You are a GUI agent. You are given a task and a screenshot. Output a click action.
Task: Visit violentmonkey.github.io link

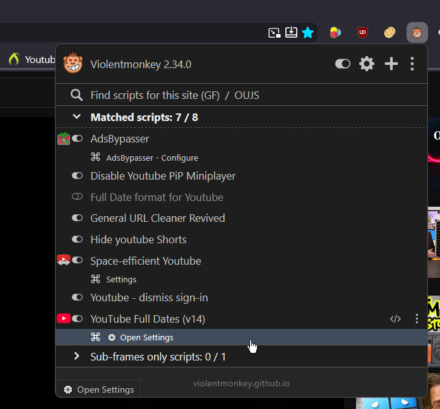click(241, 383)
